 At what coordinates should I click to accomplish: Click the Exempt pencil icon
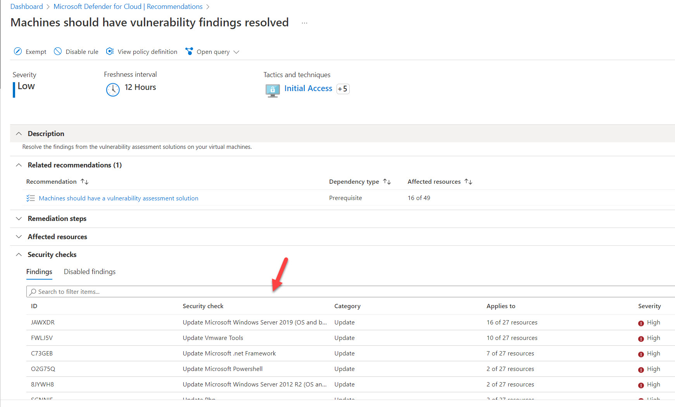click(x=18, y=52)
